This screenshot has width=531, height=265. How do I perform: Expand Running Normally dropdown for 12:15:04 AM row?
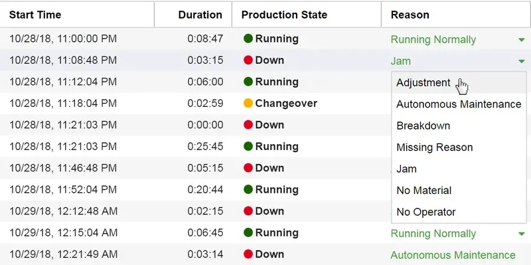[x=521, y=234]
